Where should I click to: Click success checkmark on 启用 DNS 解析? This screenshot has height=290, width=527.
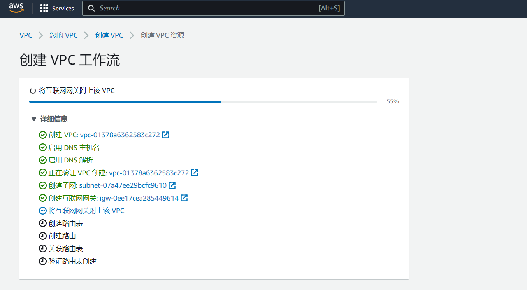click(43, 160)
